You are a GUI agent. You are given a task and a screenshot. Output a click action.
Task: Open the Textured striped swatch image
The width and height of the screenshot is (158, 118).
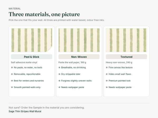(126, 40)
